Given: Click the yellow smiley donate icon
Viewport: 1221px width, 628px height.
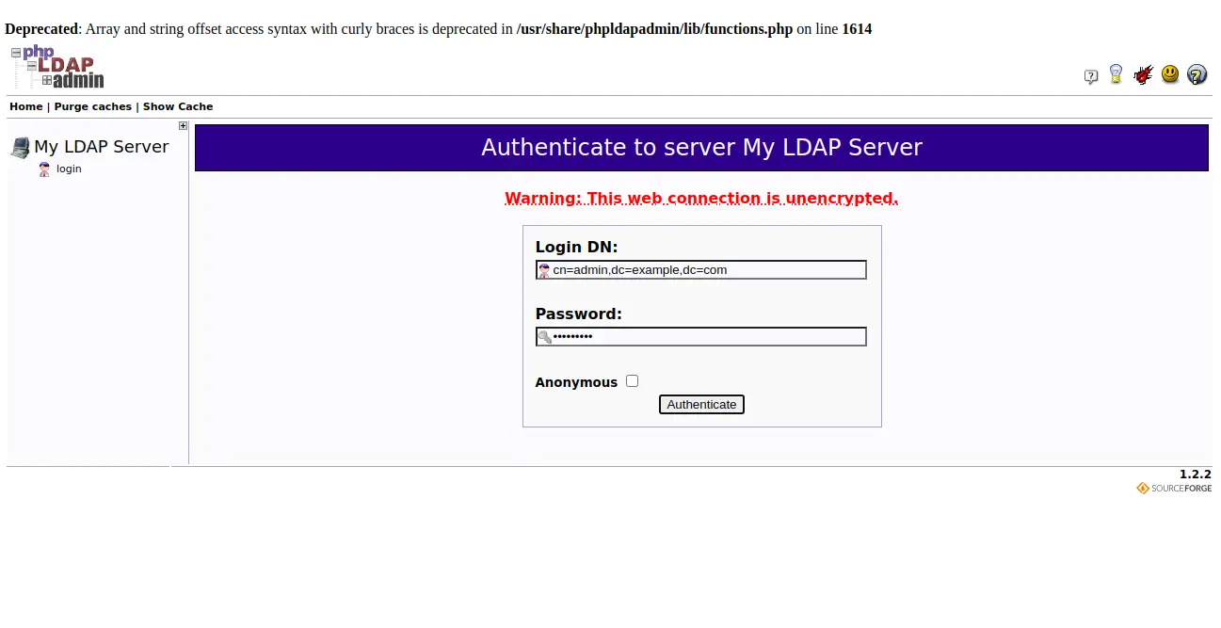Looking at the screenshot, I should tap(1170, 73).
